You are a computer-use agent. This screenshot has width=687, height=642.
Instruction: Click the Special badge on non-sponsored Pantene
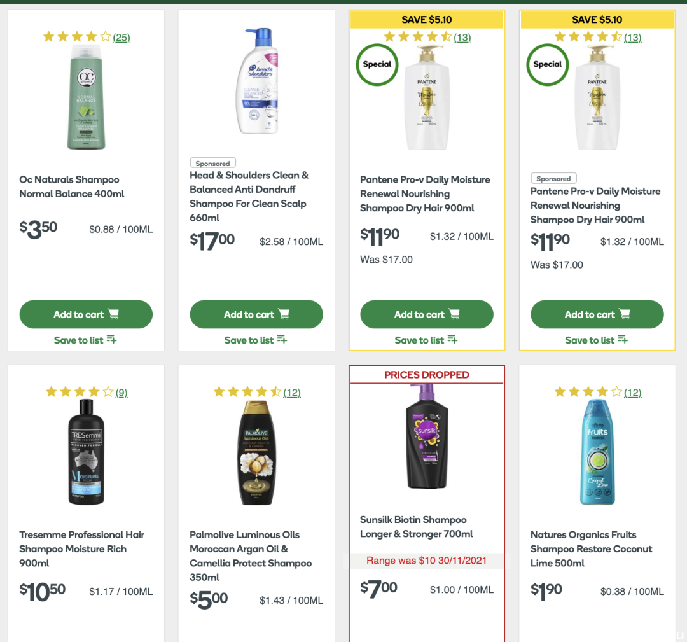377,64
